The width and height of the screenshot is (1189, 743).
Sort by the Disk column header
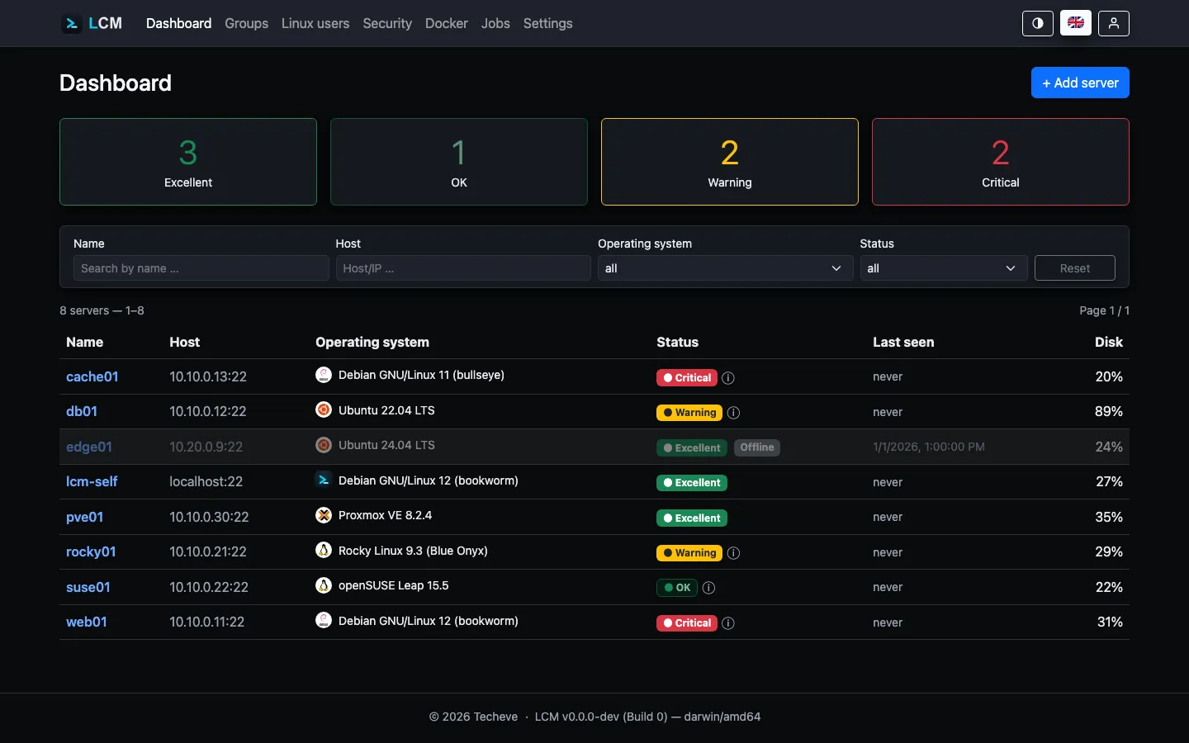tap(1109, 342)
